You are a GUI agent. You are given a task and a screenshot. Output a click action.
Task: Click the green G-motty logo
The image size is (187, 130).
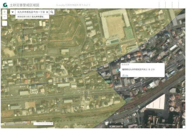click(5, 5)
